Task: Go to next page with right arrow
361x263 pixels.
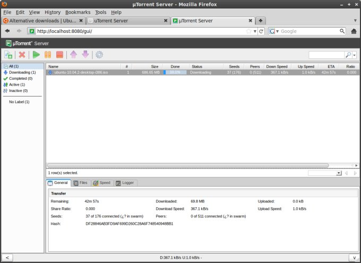Action: pos(355,173)
